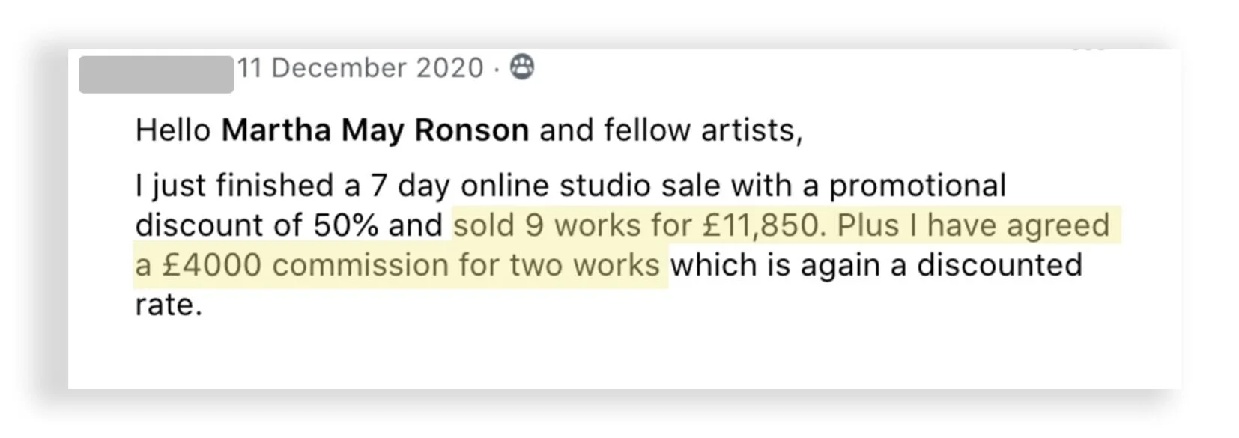Screen dimensions: 1239x438
Task: Click the group privacy icon beside the date
Action: 522,67
